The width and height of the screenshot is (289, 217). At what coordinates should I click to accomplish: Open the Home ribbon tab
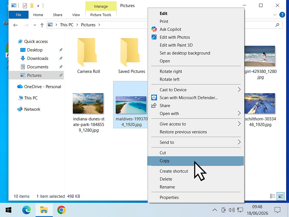38,15
